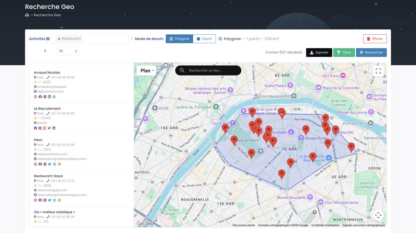Open Arnaud Nicolas's LinkedIn icon
The width and height of the screenshot is (416, 233).
[x=49, y=97]
